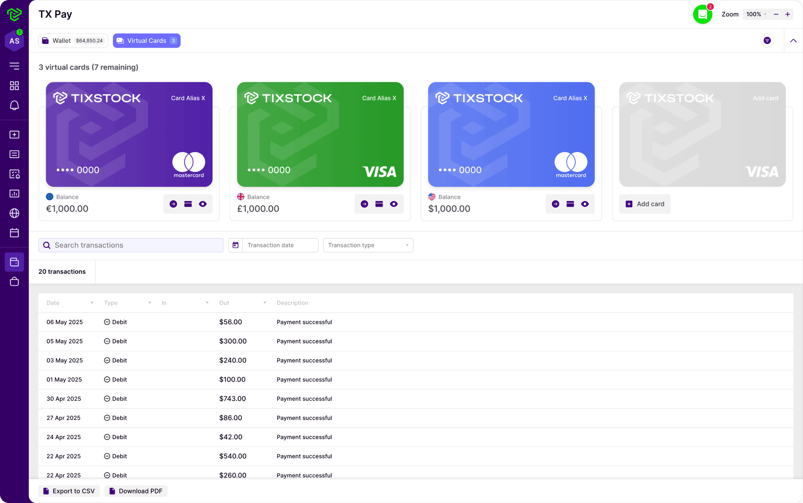Toggle the eye icon for the pound card
The image size is (803, 503).
[394, 204]
